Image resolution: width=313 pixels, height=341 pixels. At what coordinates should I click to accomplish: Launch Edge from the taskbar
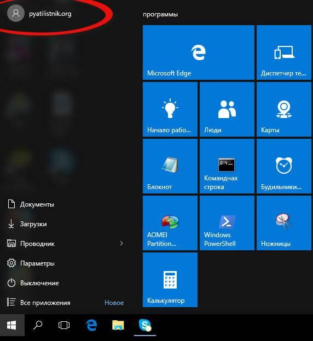point(91,325)
